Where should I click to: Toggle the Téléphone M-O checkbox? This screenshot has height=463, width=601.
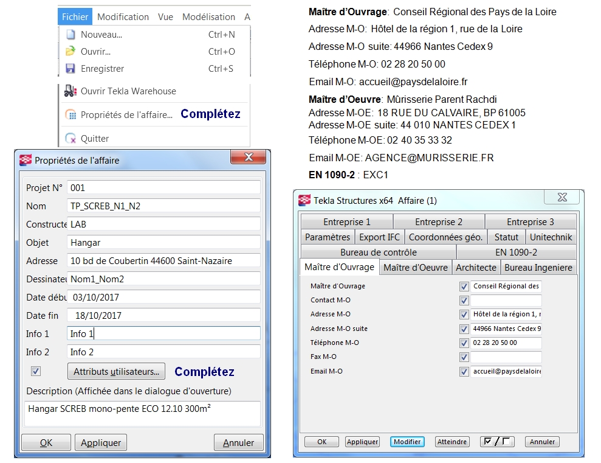[x=464, y=343]
